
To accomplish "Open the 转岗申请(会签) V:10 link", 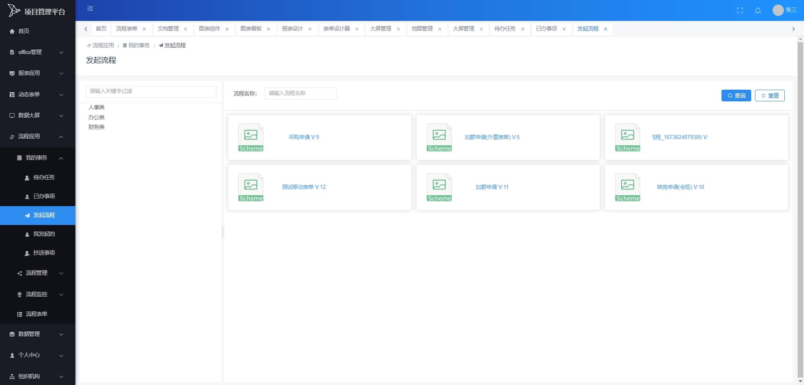I will (680, 187).
